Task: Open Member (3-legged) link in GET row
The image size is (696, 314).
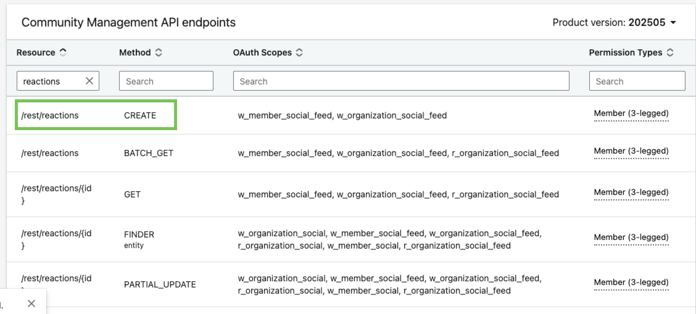Action: (x=631, y=192)
